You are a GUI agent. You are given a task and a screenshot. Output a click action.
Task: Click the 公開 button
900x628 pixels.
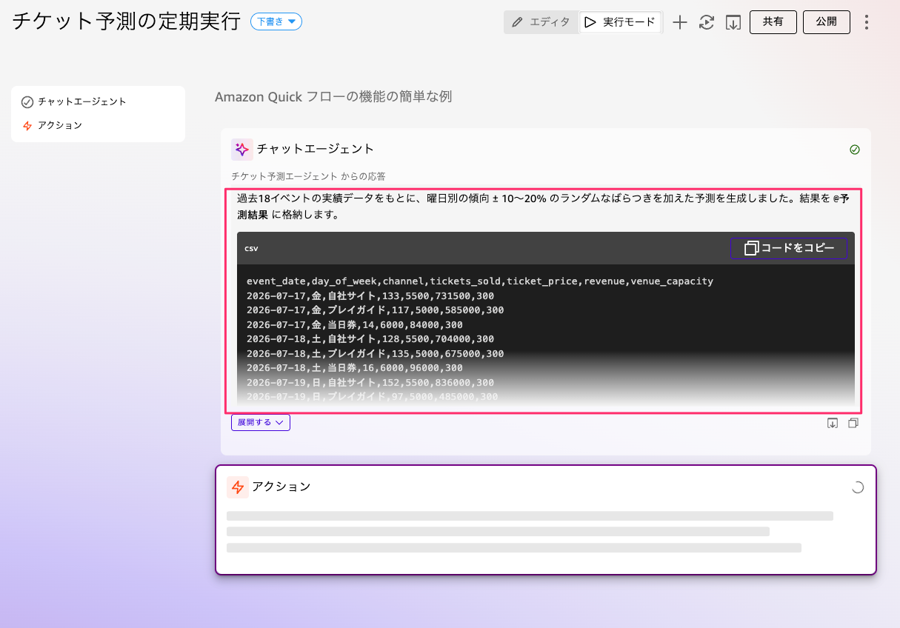tap(827, 22)
